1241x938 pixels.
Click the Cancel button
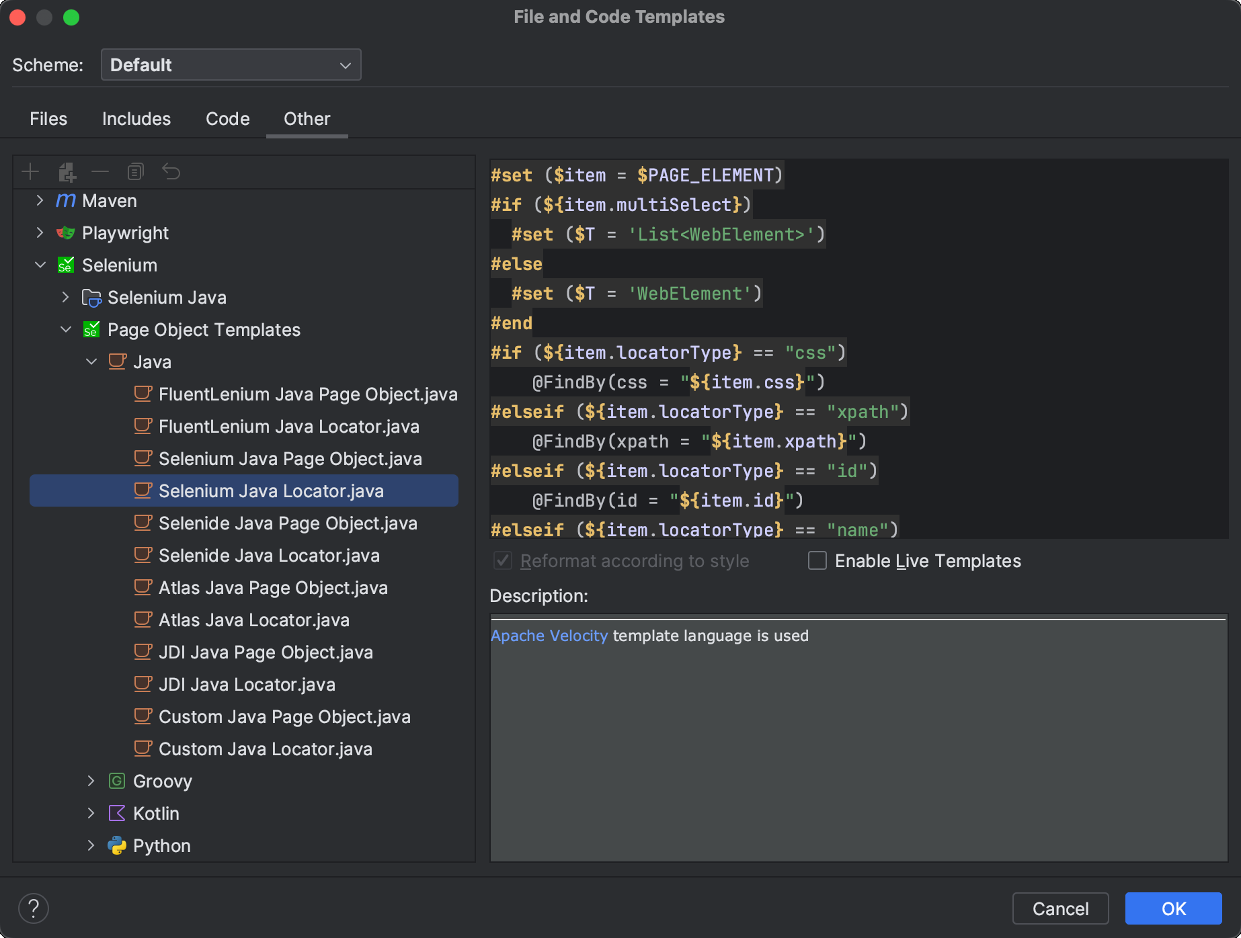coord(1060,908)
